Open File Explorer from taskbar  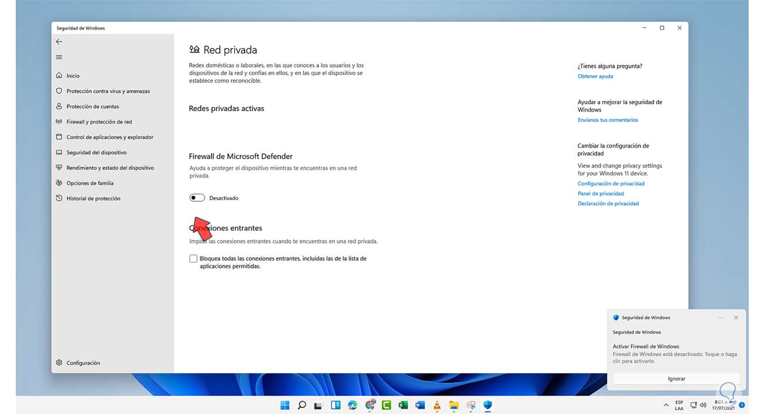(x=454, y=405)
